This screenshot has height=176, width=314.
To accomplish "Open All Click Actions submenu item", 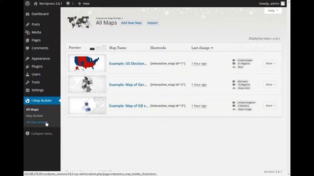I will [x=36, y=122].
